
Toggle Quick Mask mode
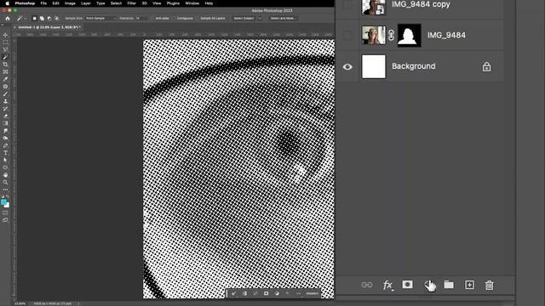tap(5, 212)
